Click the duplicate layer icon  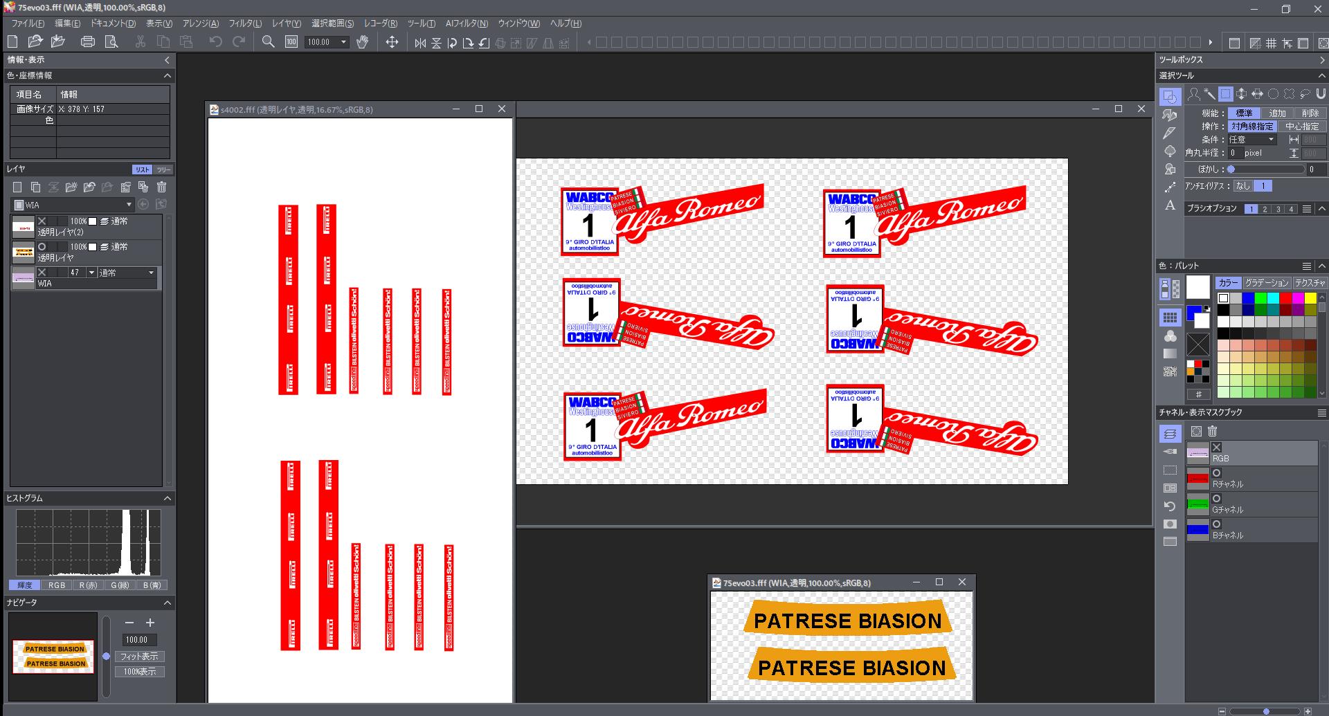click(x=35, y=187)
